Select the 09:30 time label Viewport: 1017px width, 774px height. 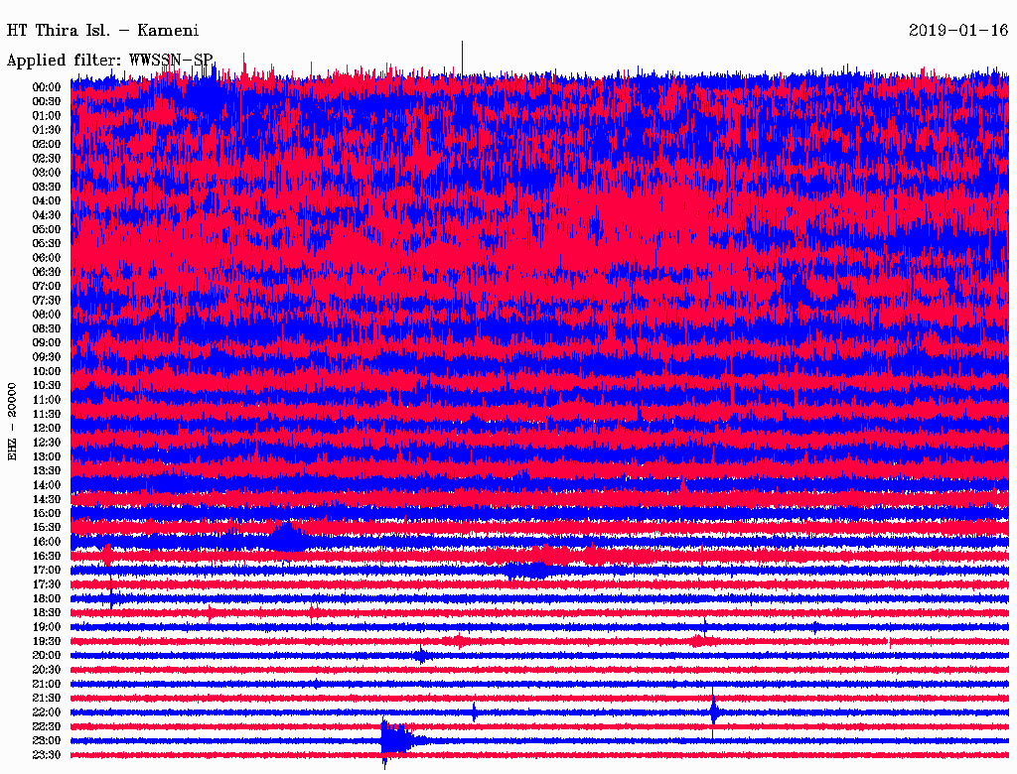pos(47,357)
